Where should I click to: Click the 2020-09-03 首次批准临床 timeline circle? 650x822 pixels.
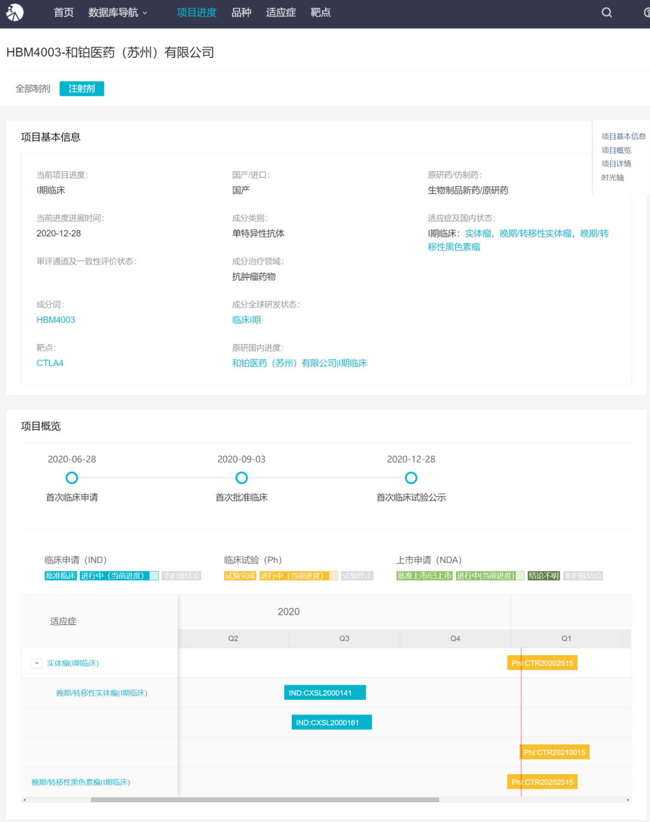[241, 478]
